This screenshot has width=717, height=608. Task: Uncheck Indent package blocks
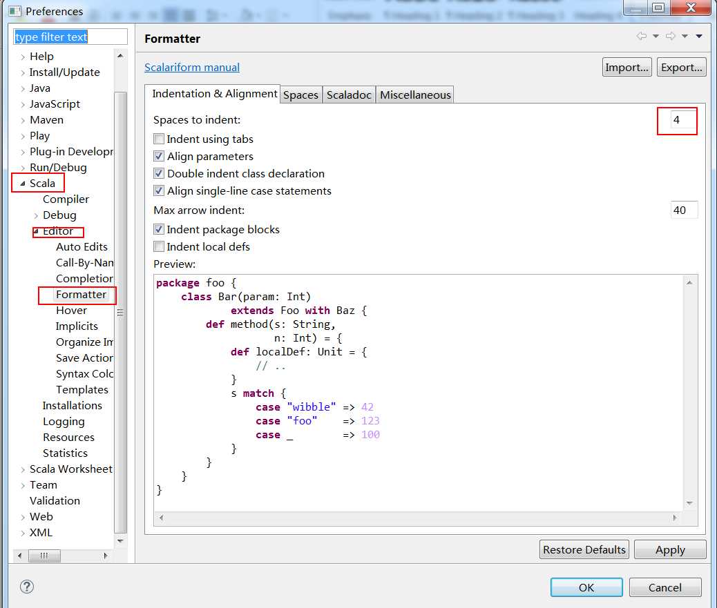tap(159, 229)
